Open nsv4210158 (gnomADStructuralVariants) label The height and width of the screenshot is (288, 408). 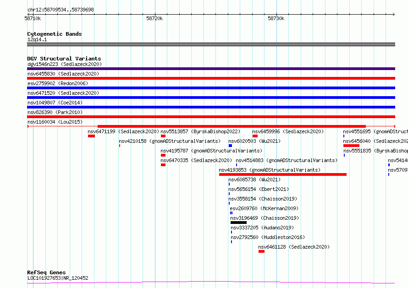point(170,141)
